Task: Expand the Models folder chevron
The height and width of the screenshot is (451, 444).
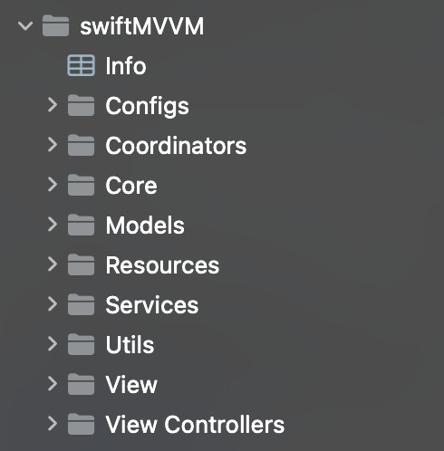Action: click(53, 225)
